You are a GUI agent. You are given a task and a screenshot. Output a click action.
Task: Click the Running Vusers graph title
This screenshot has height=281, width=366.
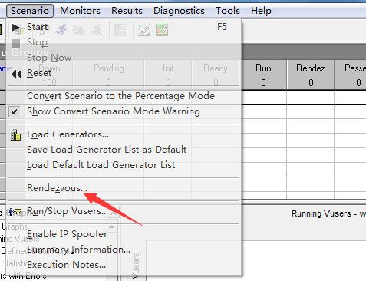click(328, 213)
